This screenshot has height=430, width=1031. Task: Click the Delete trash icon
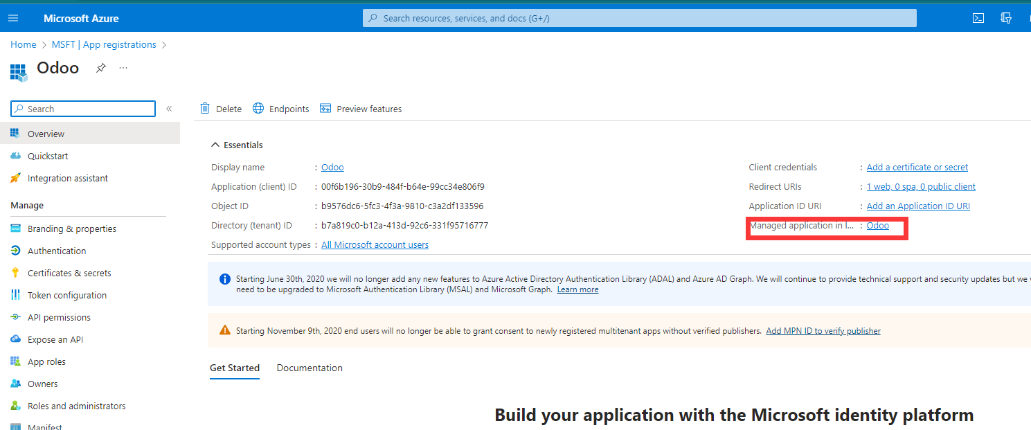point(205,108)
